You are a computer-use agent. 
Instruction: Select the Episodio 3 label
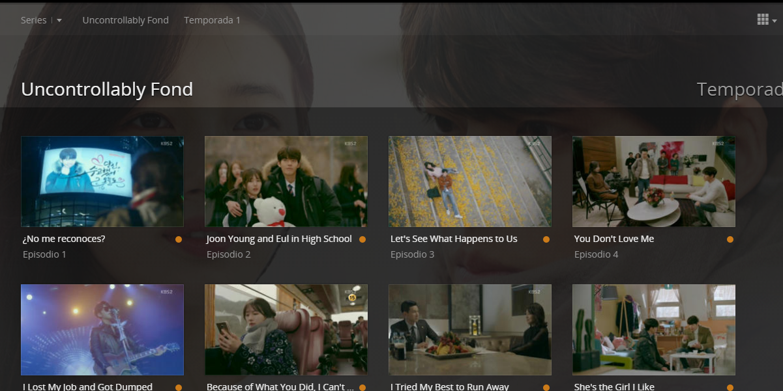413,254
